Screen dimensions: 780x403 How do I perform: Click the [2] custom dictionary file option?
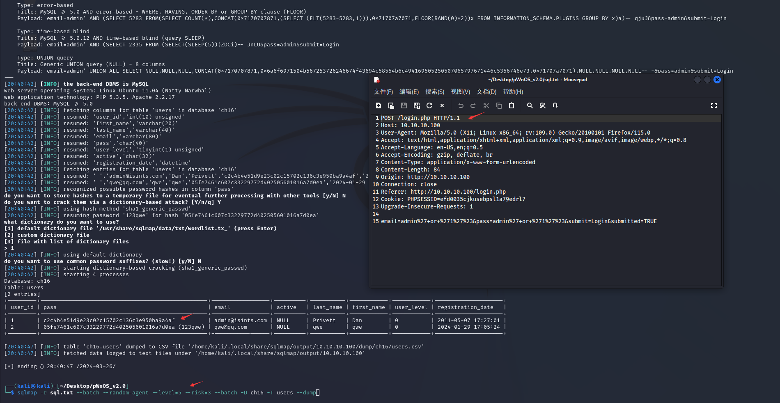pos(47,235)
